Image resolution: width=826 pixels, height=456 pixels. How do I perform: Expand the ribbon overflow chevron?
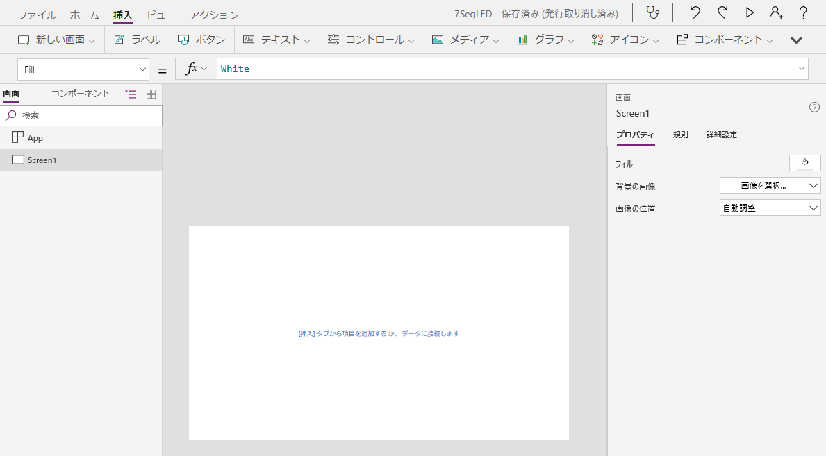coord(797,40)
